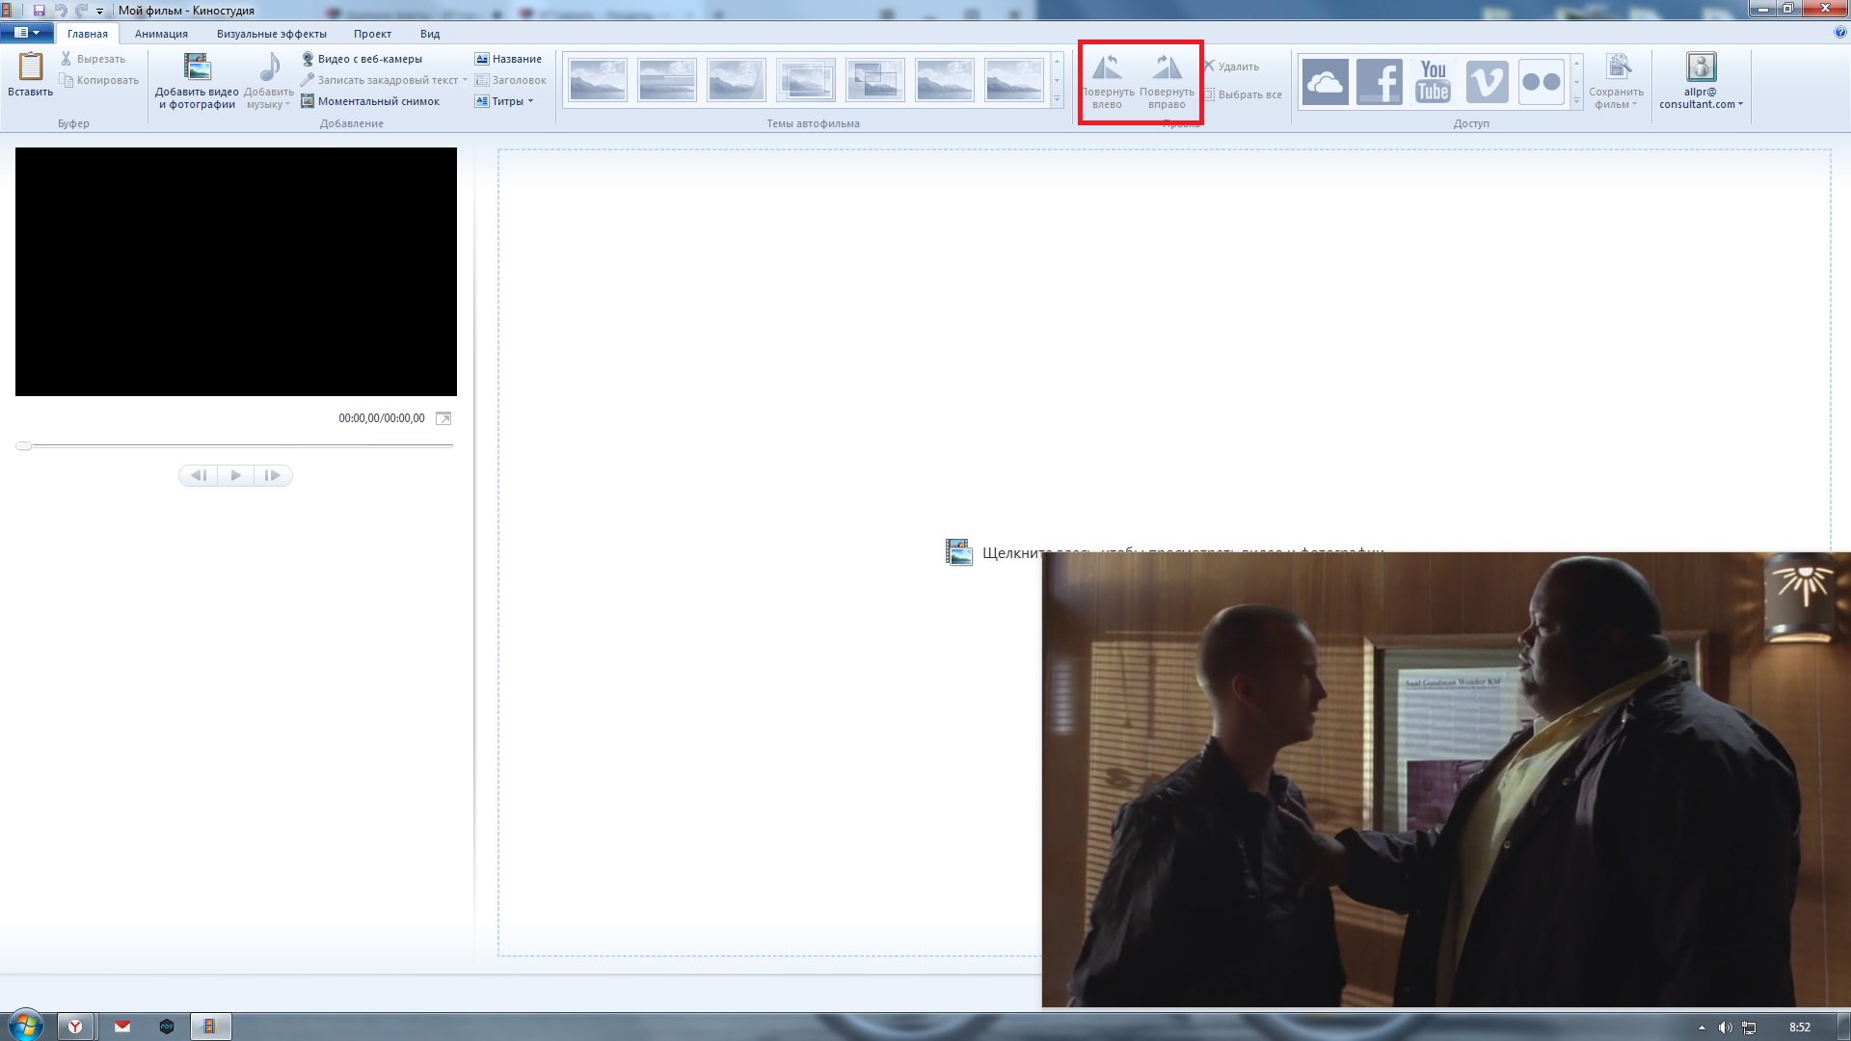Select the second AutoMovie theme thumbnail
1851x1041 pixels.
[667, 80]
